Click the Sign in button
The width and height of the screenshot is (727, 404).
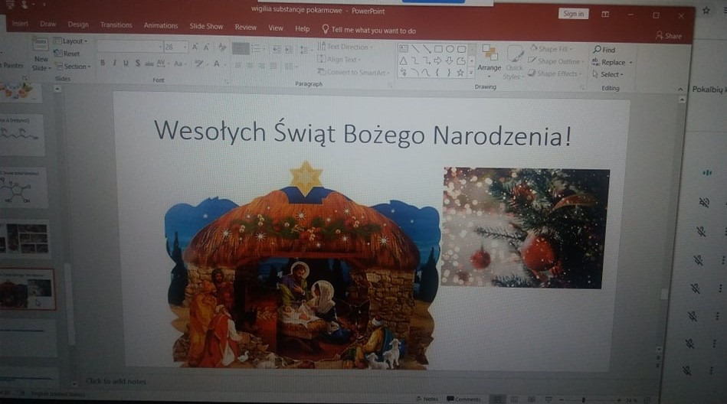click(572, 14)
